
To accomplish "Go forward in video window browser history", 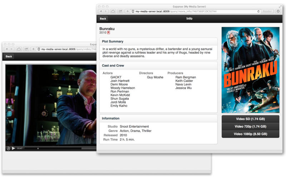I will [x=11, y=49].
